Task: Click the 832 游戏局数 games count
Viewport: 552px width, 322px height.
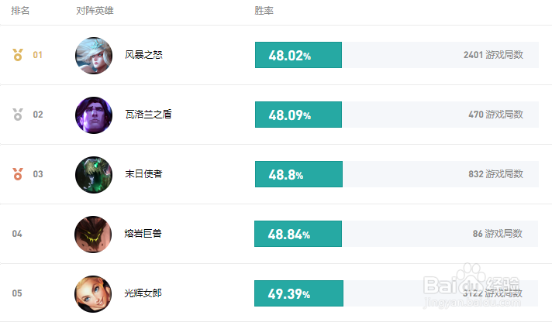Action: pyautogui.click(x=495, y=174)
